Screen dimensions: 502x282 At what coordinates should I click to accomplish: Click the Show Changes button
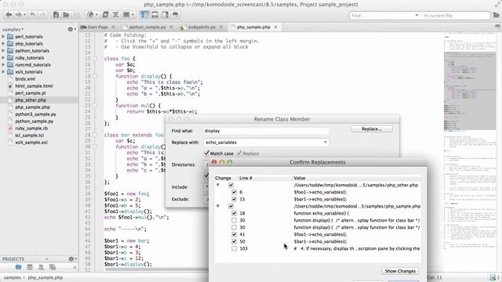pyautogui.click(x=400, y=271)
